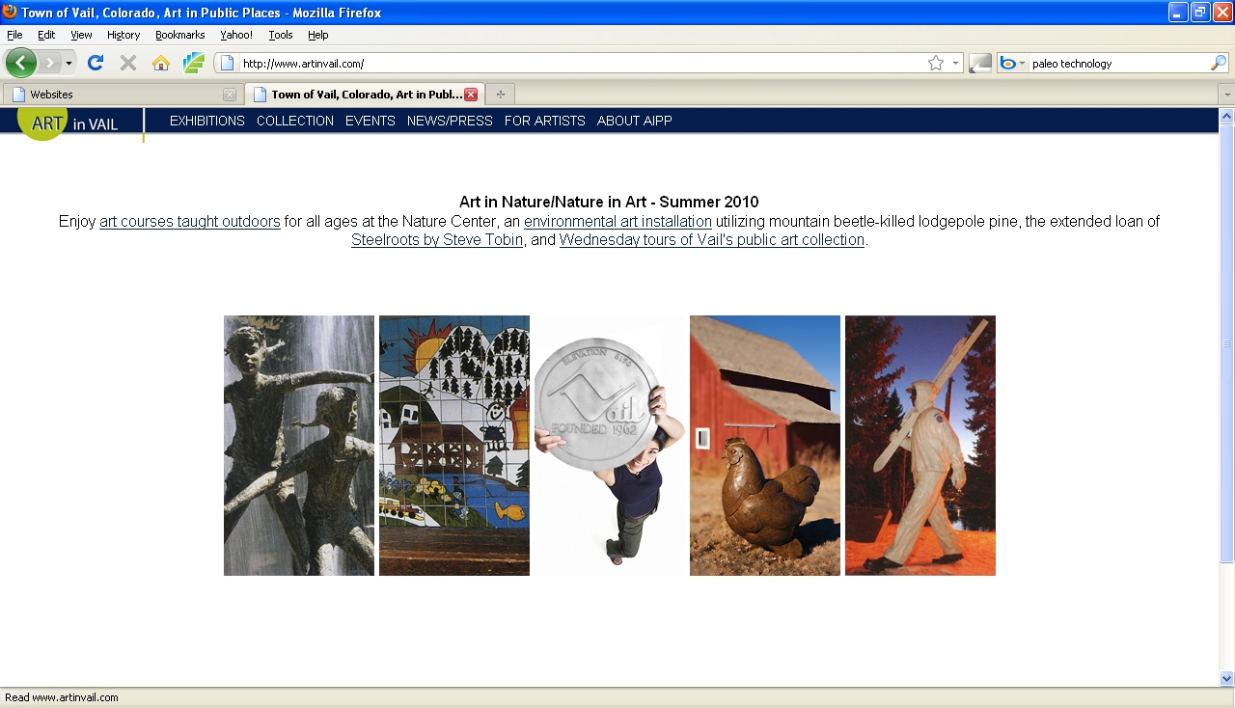Follow the art courses taught outdoors link

[190, 222]
